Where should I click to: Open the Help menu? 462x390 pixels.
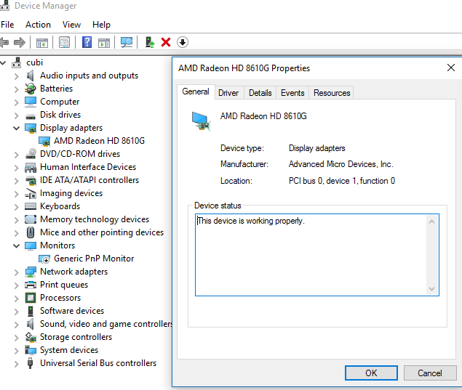pyautogui.click(x=101, y=25)
